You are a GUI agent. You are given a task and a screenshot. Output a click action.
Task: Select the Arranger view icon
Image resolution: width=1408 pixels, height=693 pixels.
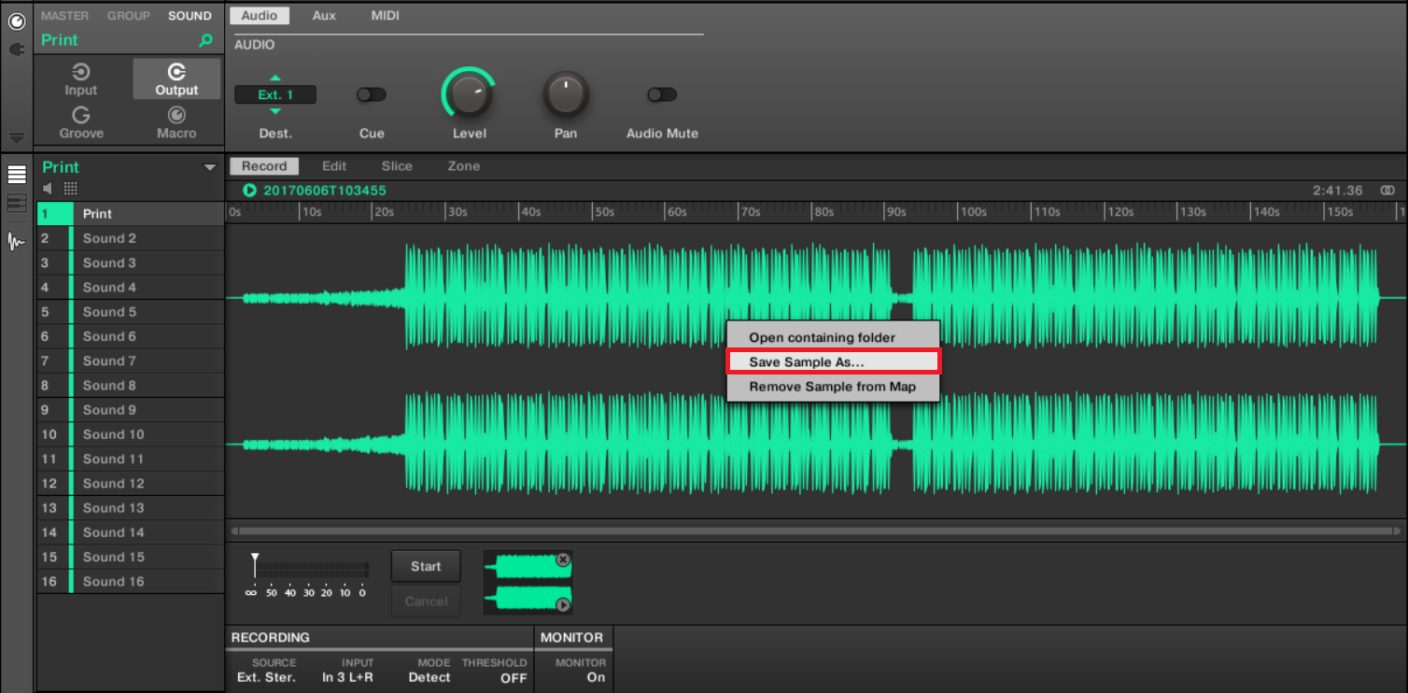(15, 174)
